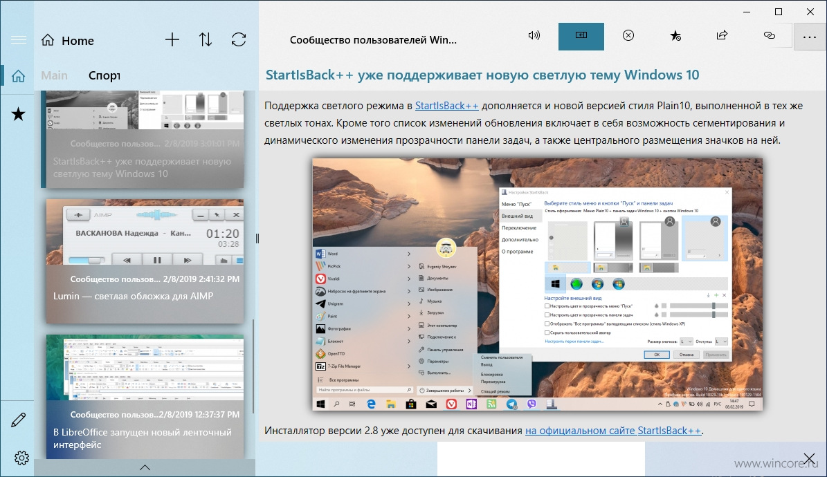The height and width of the screenshot is (477, 827).
Task: Click the article headline about StartIsBack++
Action: click(x=482, y=75)
